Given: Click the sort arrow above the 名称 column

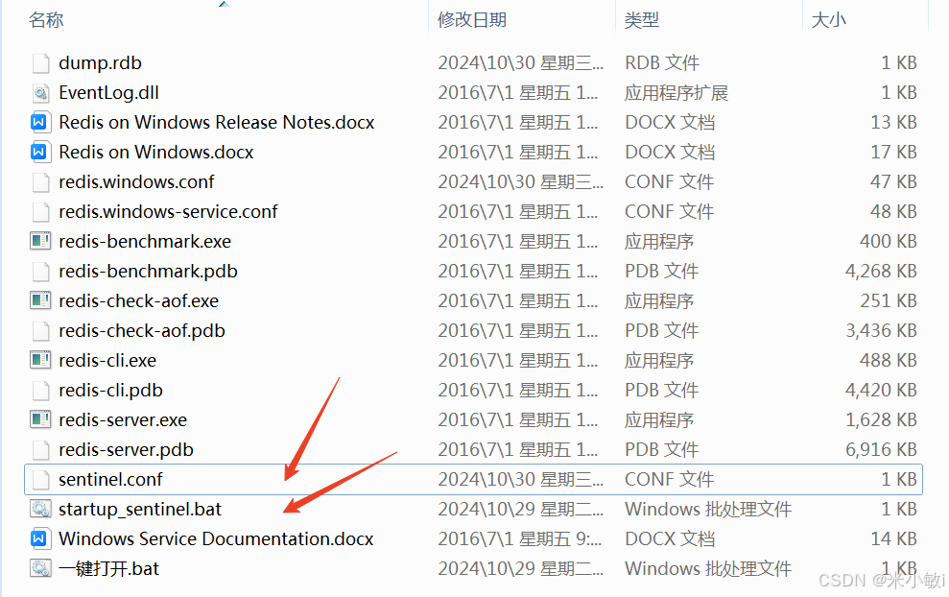Looking at the screenshot, I should (x=224, y=4).
